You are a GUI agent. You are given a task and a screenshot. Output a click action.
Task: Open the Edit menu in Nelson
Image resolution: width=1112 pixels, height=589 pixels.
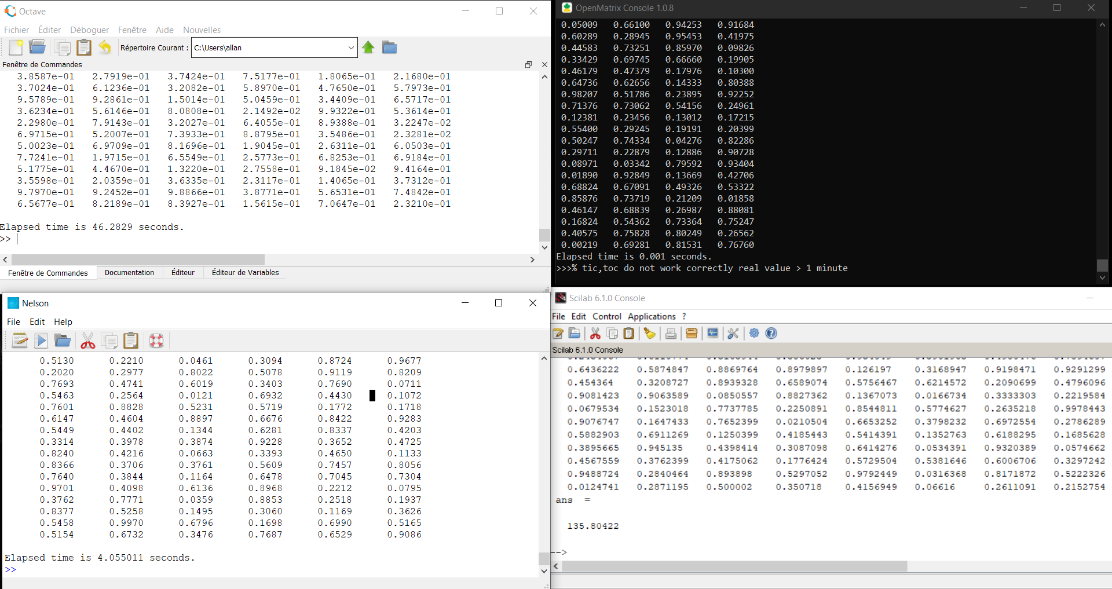click(x=37, y=322)
